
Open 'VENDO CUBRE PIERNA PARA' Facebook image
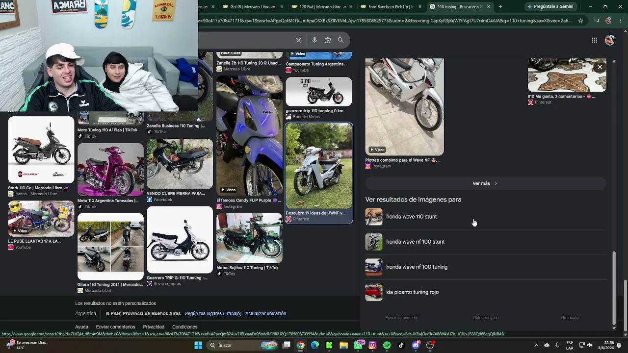tap(180, 164)
